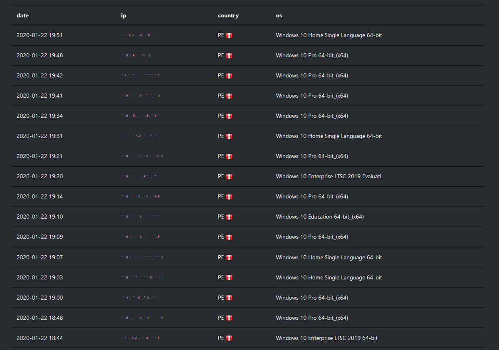Screen dimensions: 499x350
Task: Click the Peru flag in the 19:34 row
Action: click(x=229, y=116)
